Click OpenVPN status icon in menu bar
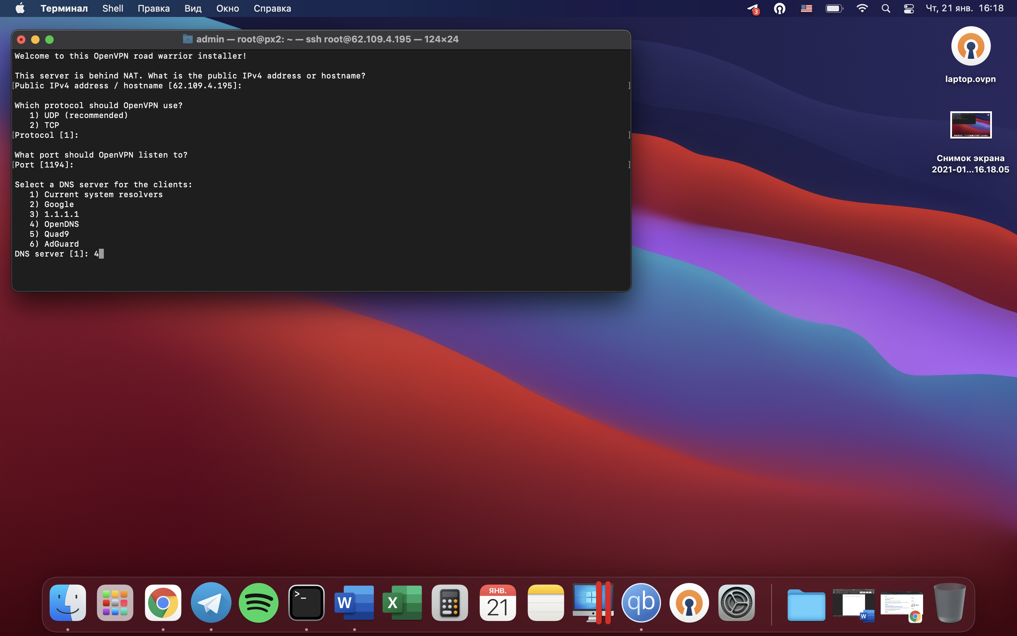 [x=780, y=8]
